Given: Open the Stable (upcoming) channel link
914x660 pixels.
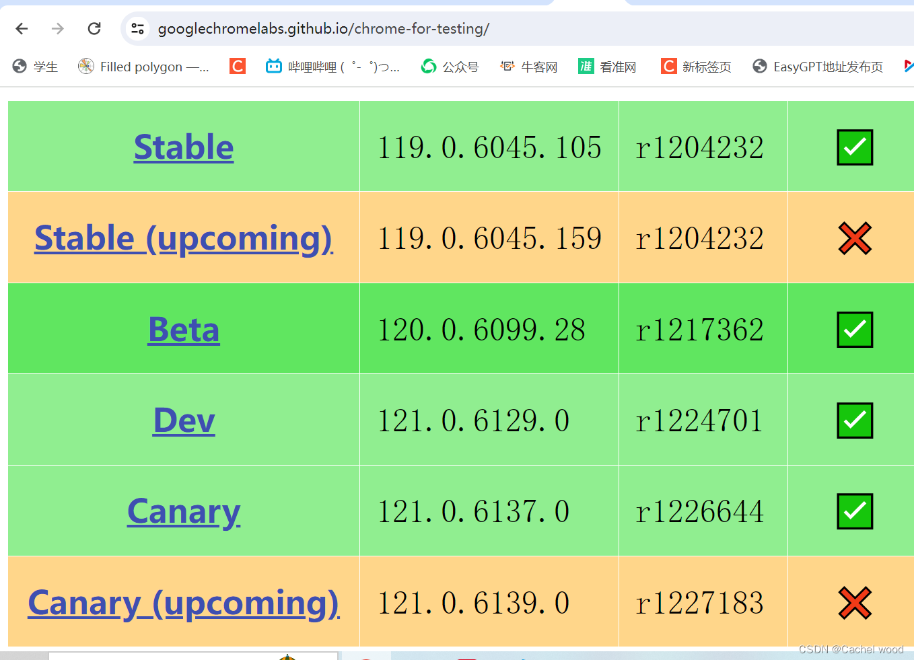Looking at the screenshot, I should coord(184,238).
